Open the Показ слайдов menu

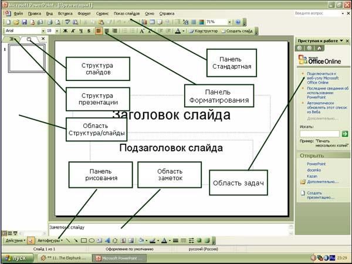(x=127, y=13)
